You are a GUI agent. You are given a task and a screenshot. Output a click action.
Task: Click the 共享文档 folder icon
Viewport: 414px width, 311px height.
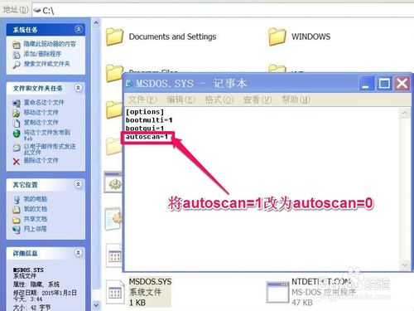click(x=17, y=220)
